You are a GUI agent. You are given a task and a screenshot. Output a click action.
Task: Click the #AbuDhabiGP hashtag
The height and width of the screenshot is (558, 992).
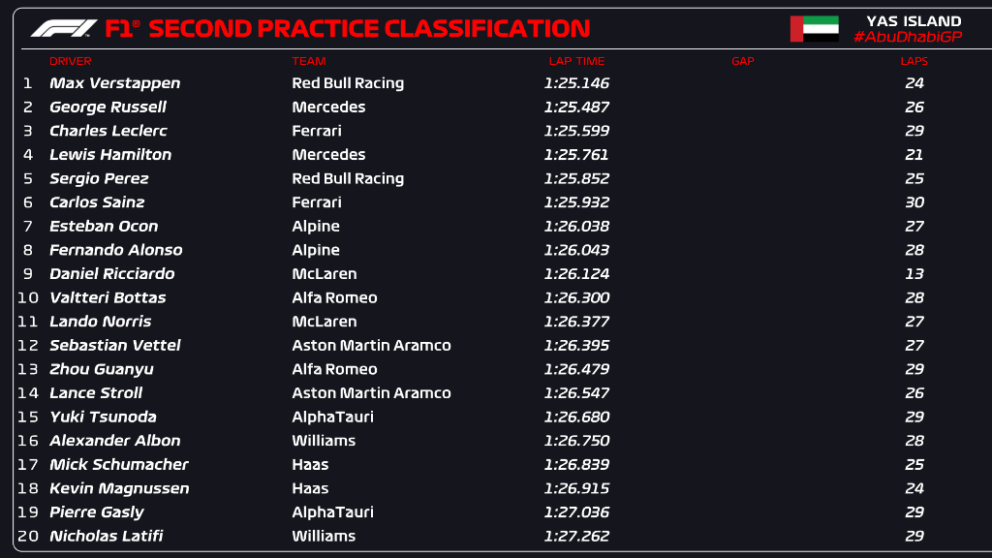click(907, 37)
